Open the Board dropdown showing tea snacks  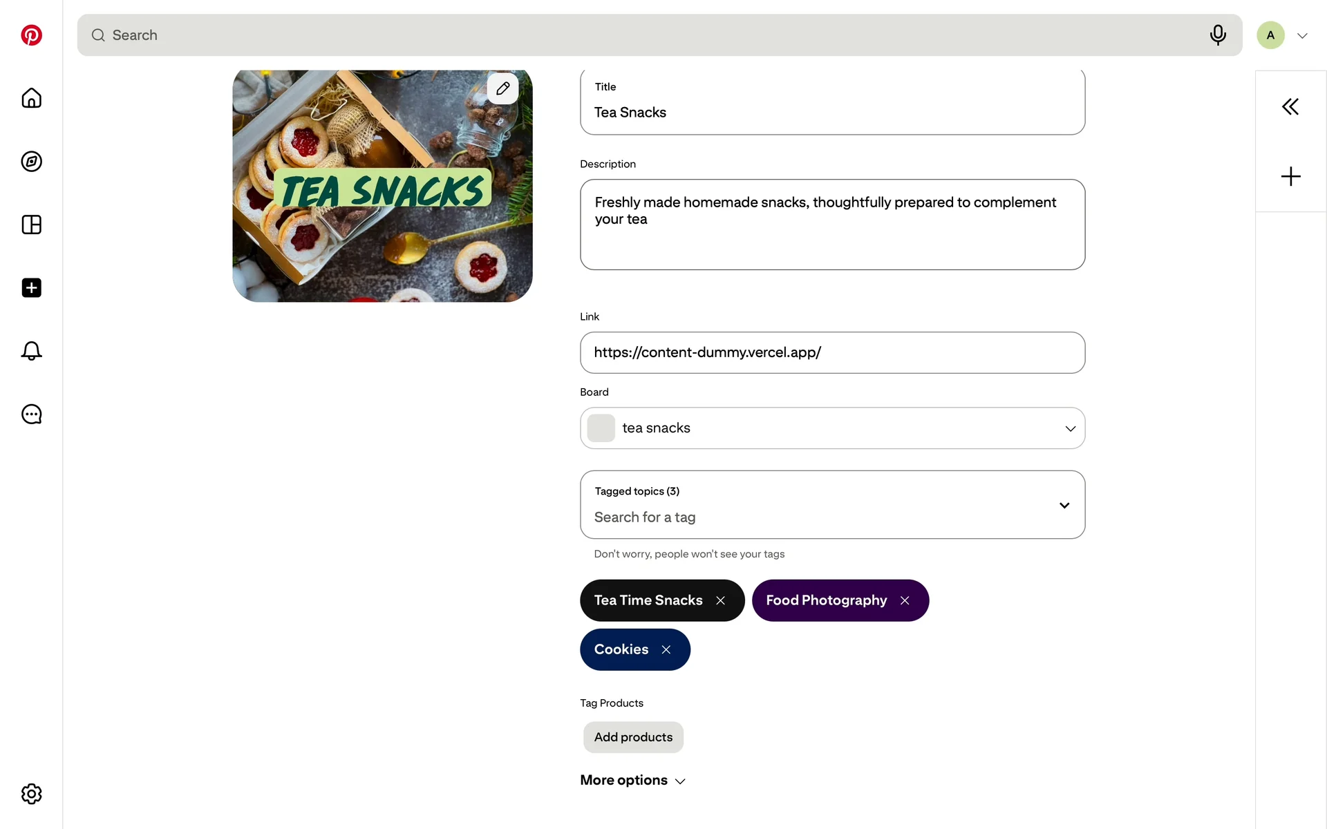(x=832, y=428)
